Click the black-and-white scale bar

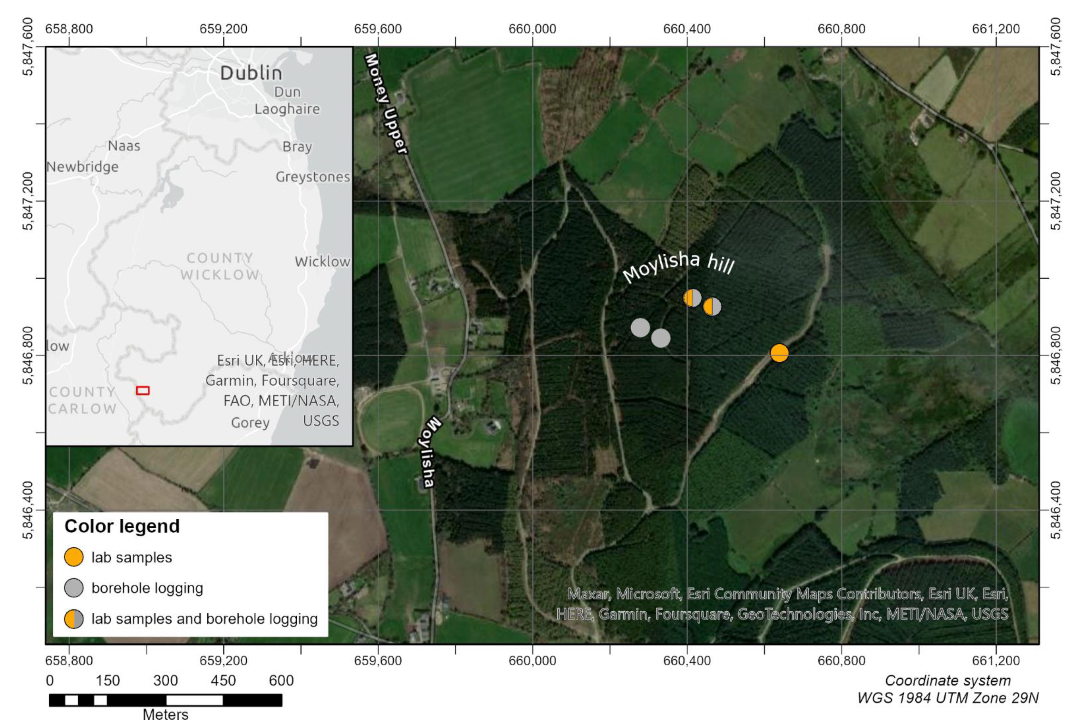click(x=165, y=700)
